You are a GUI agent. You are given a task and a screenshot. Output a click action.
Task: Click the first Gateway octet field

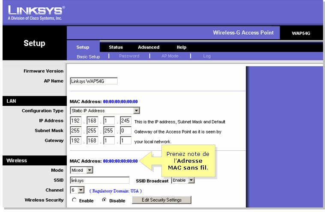pyautogui.click(x=75, y=140)
